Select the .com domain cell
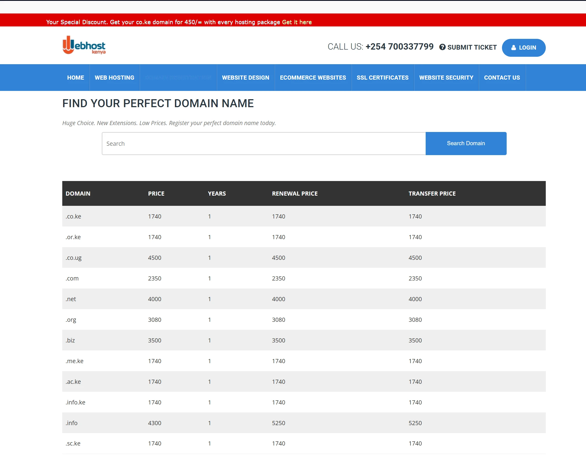 (x=72, y=278)
